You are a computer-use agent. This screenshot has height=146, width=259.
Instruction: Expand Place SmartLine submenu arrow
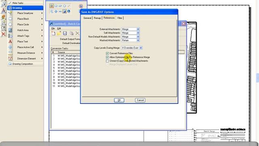click(x=42, y=13)
